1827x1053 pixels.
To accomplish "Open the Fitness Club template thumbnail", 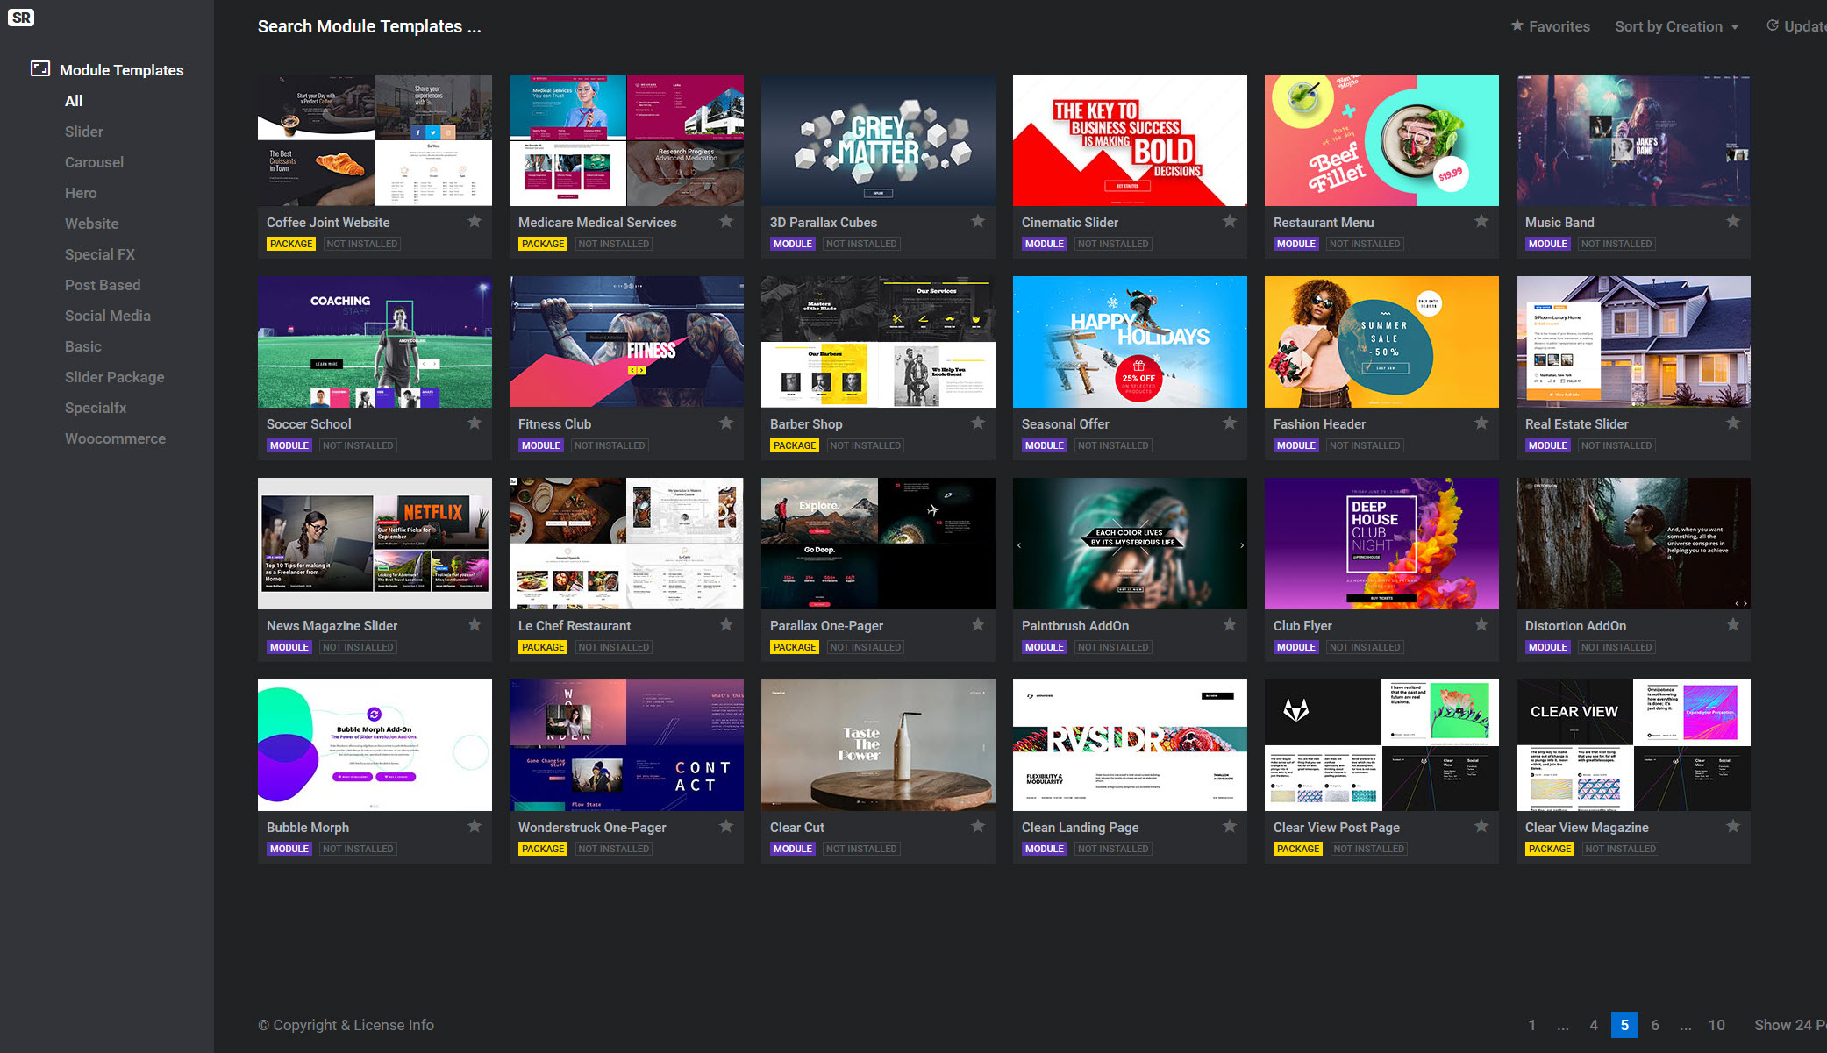I will click(x=626, y=342).
